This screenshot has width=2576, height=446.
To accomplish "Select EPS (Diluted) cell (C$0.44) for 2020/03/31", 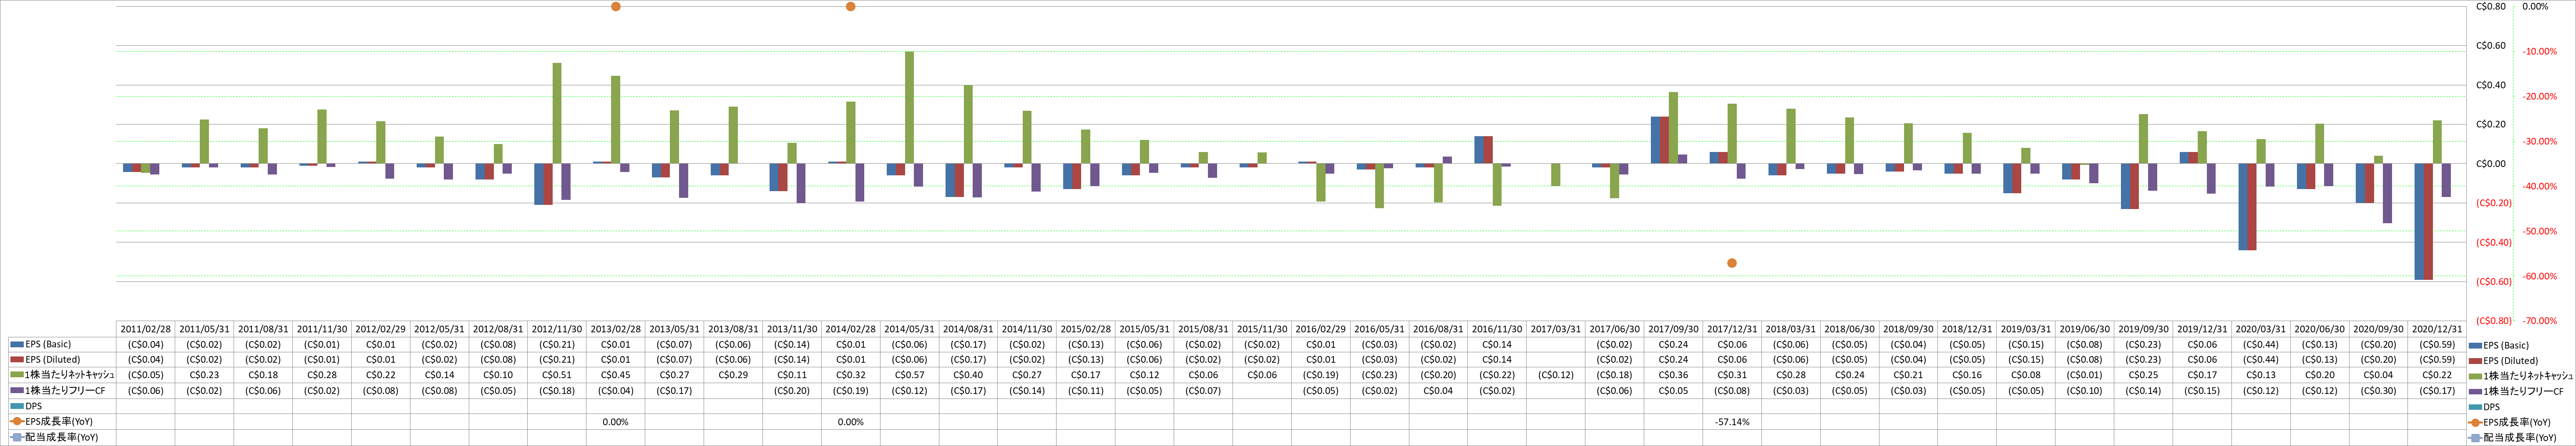I will click(2261, 359).
